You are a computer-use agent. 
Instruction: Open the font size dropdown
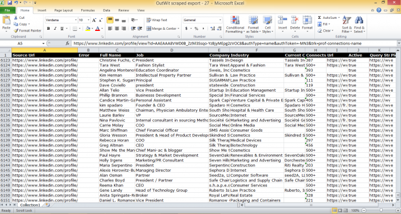tap(88, 20)
